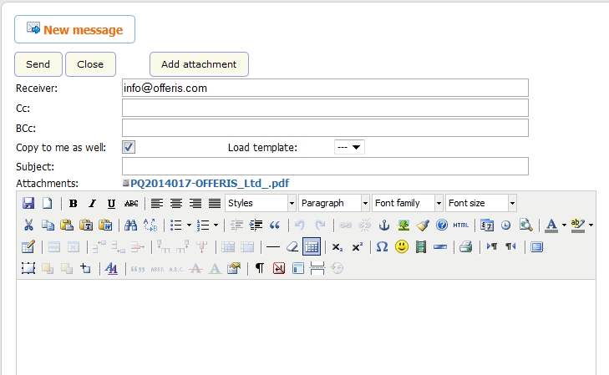Click the printer icon

tap(465, 246)
